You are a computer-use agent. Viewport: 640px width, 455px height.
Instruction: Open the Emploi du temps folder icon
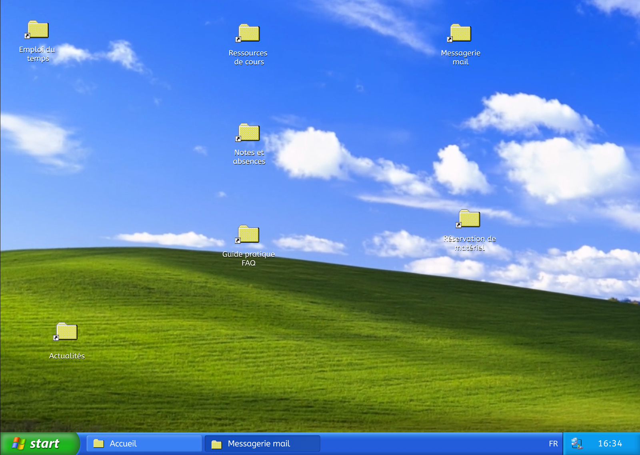[x=38, y=30]
